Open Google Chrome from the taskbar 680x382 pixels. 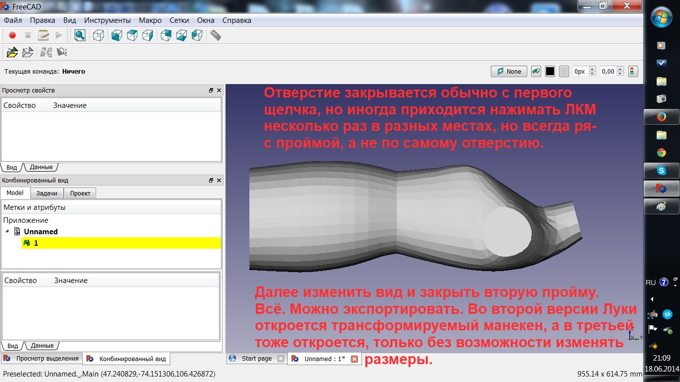(x=661, y=153)
